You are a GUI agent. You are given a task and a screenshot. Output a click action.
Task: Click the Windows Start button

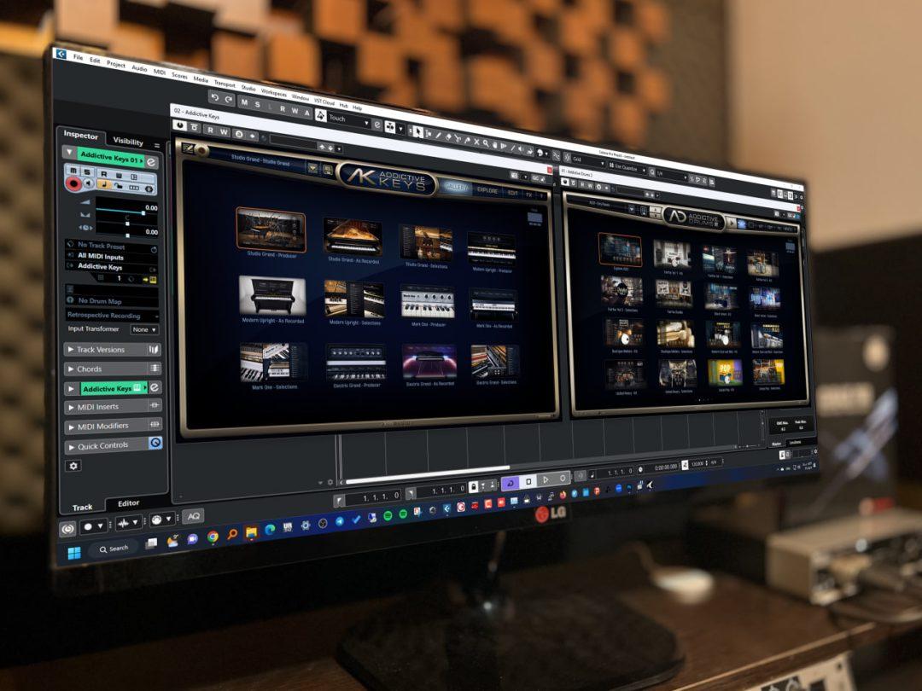pyautogui.click(x=74, y=554)
